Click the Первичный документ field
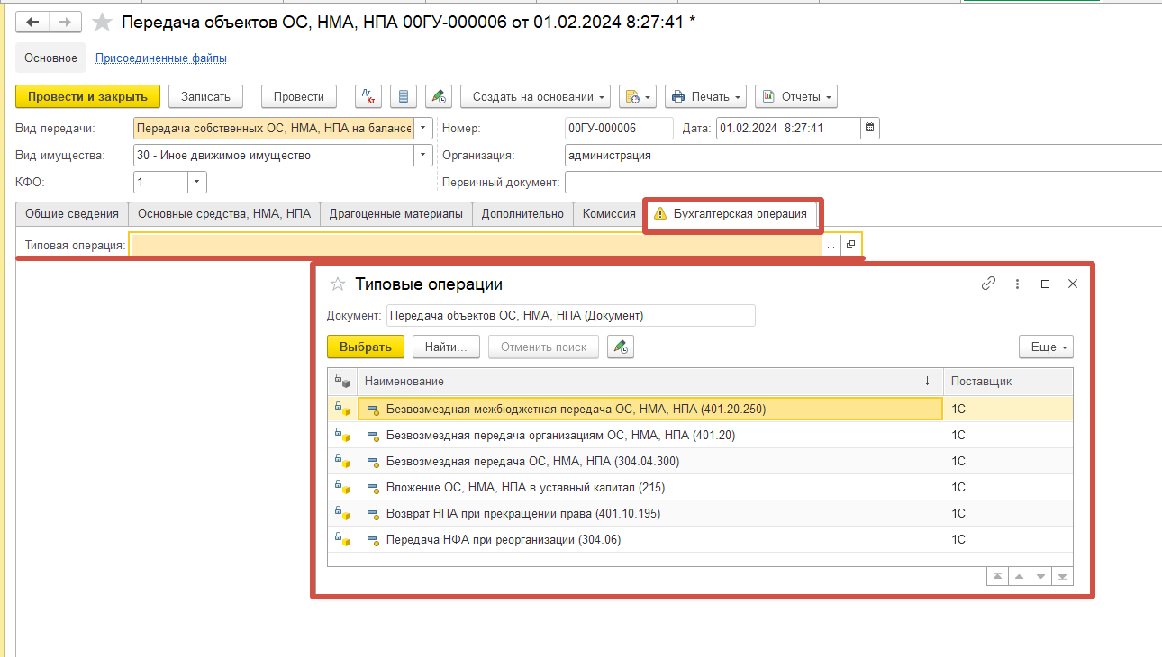Image resolution: width=1162 pixels, height=657 pixels. pos(863,183)
